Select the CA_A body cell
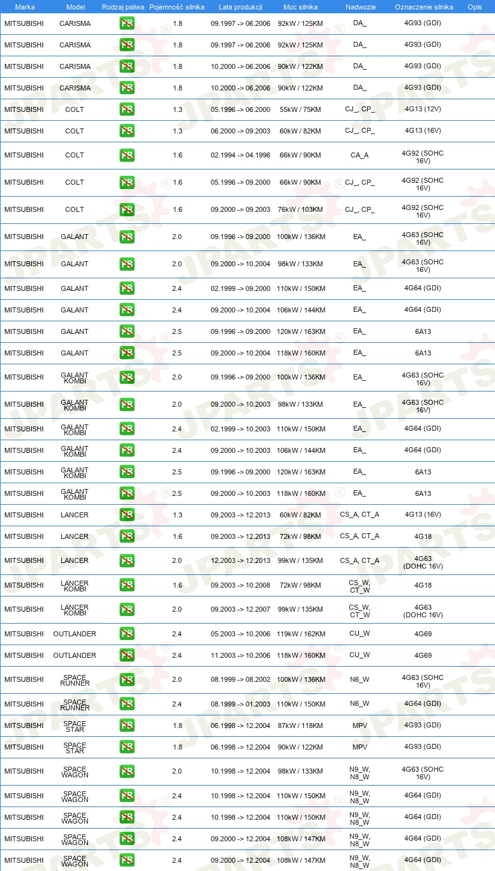 [x=360, y=155]
